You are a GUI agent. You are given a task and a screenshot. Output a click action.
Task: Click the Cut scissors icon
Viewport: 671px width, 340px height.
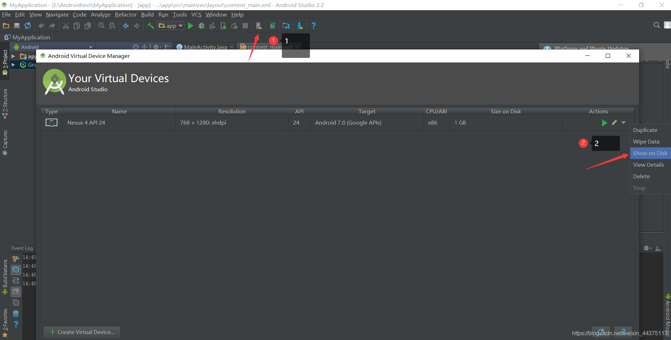[x=66, y=26]
